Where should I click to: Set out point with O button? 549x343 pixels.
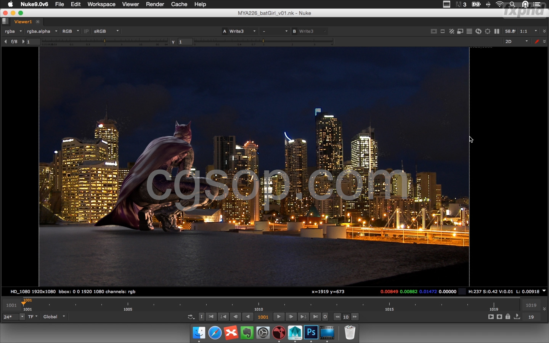(325, 317)
